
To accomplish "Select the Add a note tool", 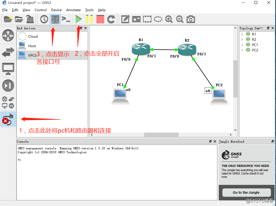I will [x=125, y=19].
